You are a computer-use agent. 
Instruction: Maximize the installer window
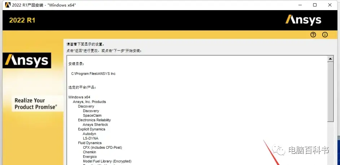[x=315, y=5]
